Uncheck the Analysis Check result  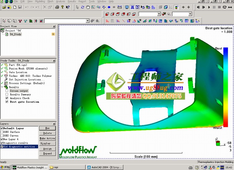coord(7,98)
